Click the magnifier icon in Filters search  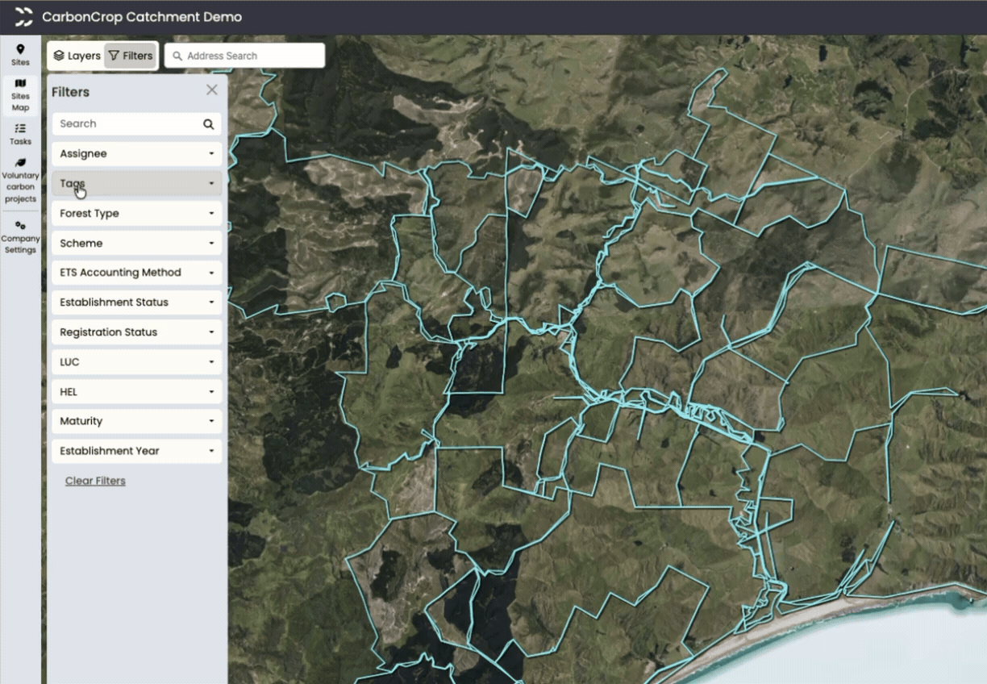click(208, 124)
